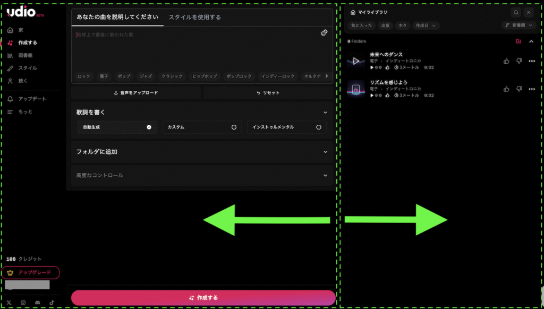
Task: Expand the 高度なコントロール section
Action: click(202, 175)
